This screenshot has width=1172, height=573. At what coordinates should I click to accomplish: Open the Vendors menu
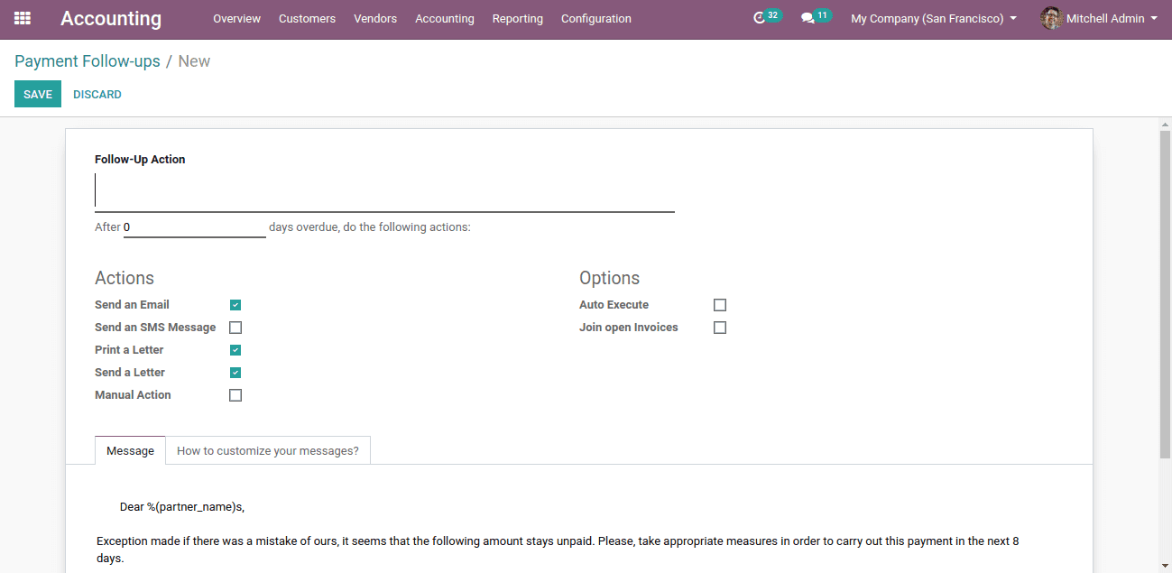pos(375,18)
